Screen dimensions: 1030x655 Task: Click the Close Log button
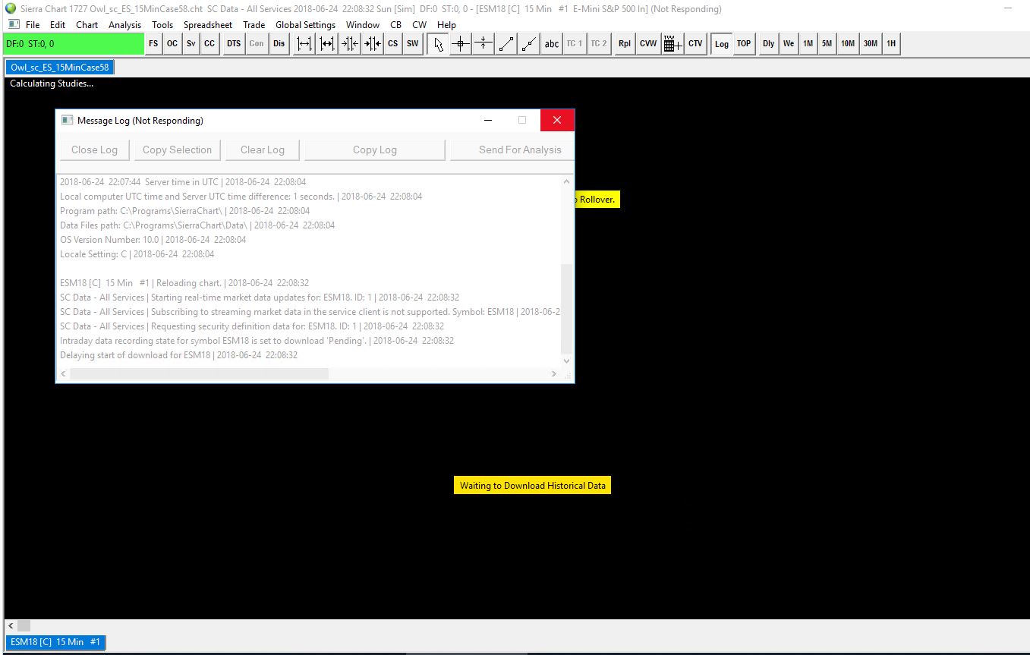coord(94,150)
